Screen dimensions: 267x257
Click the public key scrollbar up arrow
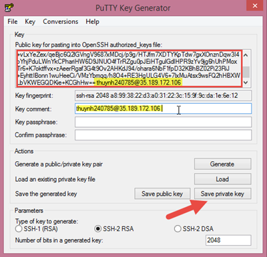point(246,55)
